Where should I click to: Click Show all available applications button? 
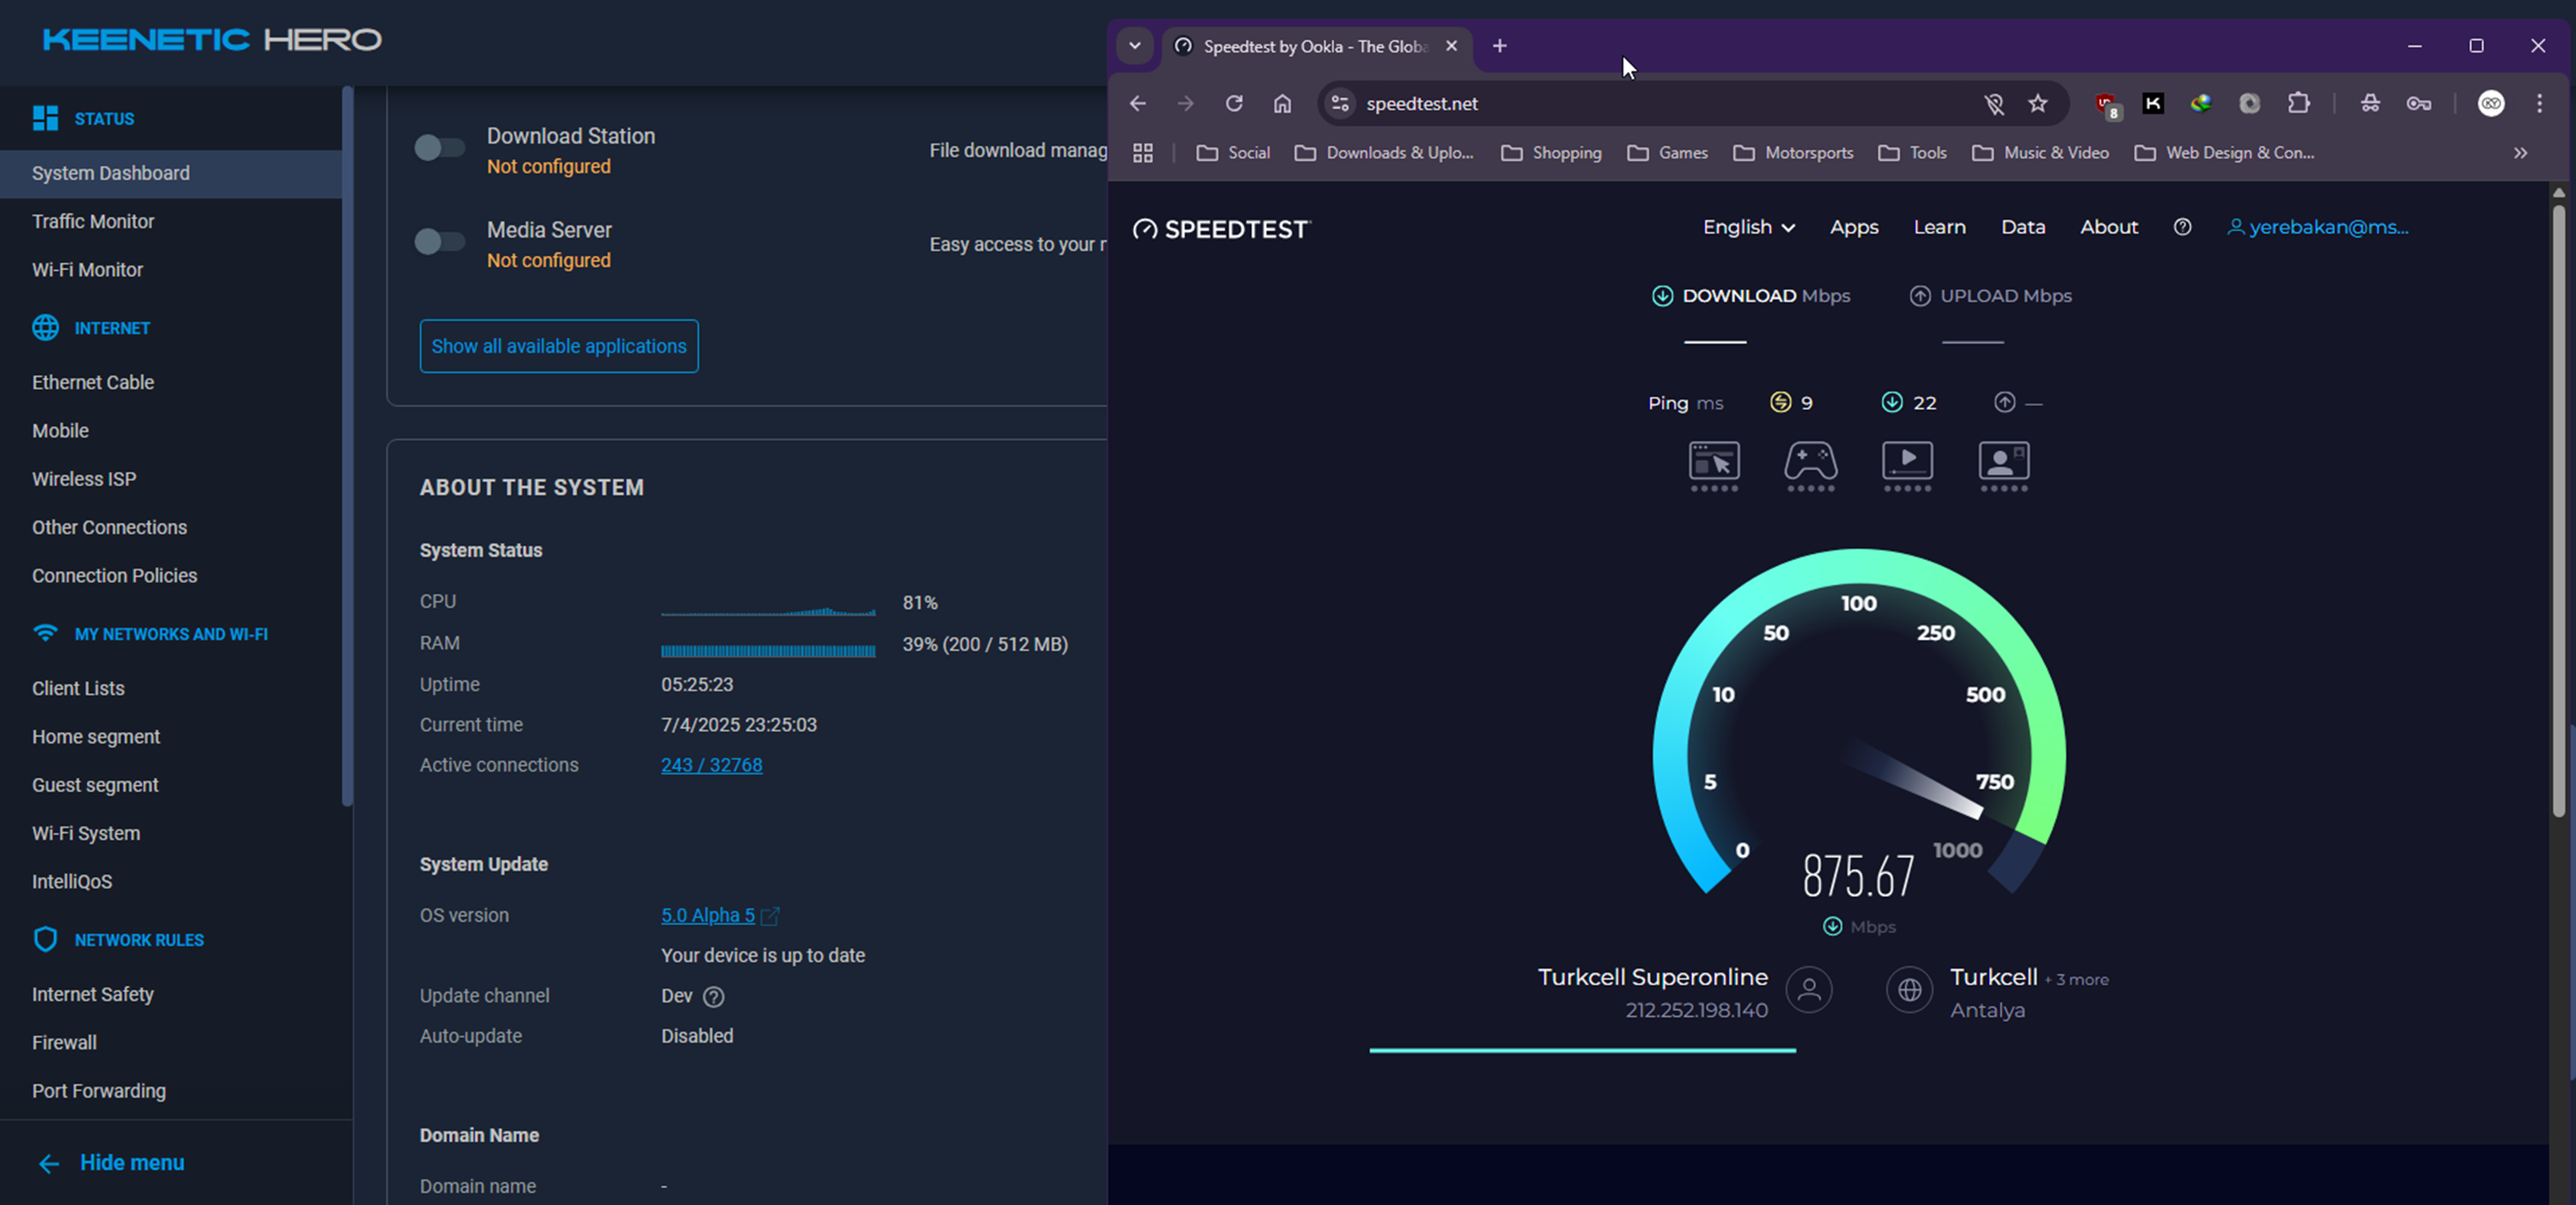(x=559, y=346)
